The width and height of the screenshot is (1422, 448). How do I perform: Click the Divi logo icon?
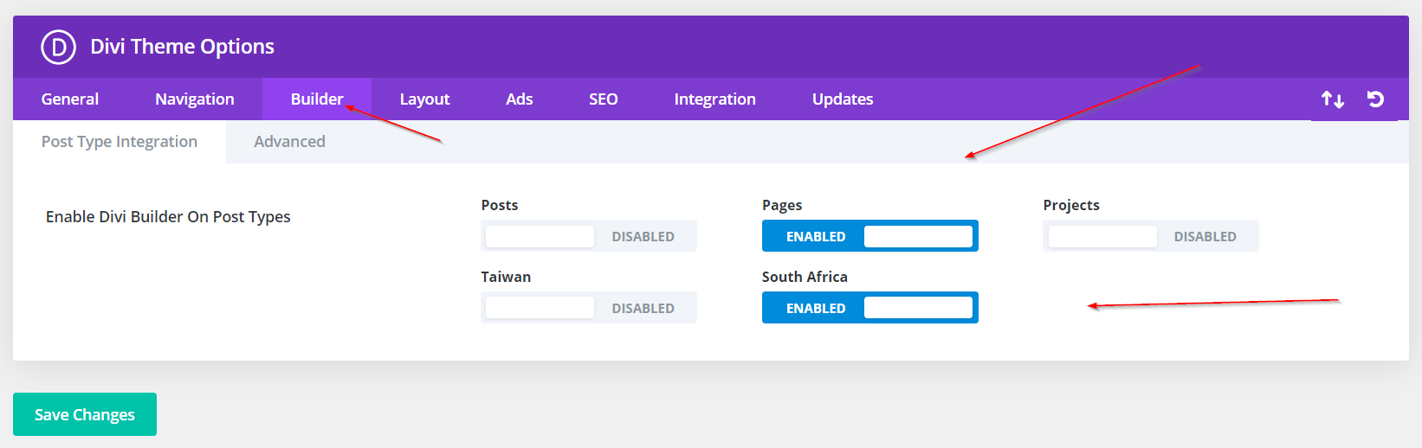pyautogui.click(x=58, y=47)
